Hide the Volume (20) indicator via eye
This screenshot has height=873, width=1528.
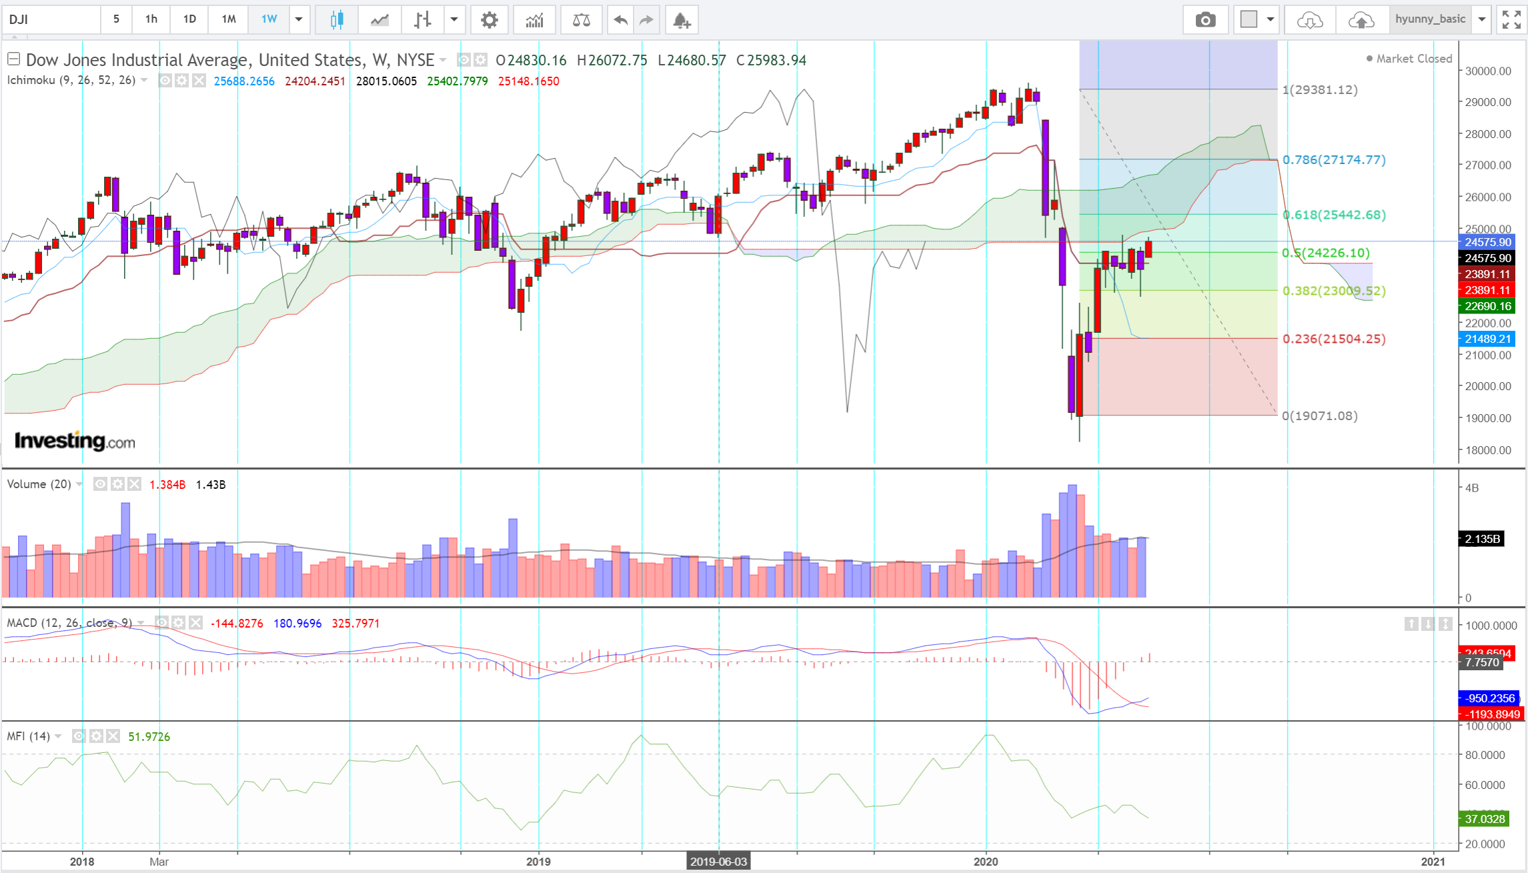click(x=100, y=484)
